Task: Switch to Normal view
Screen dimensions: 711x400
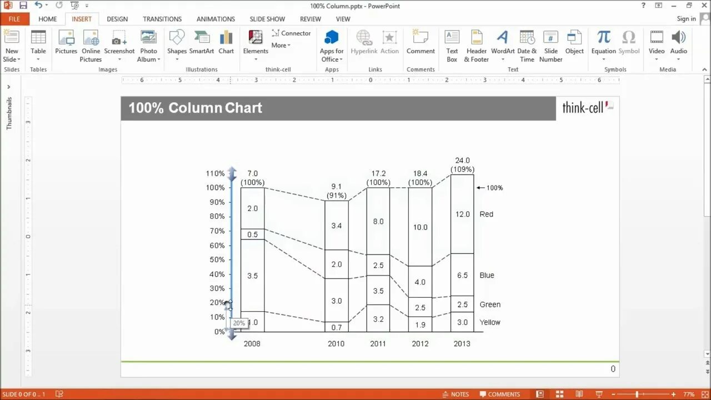Action: pos(540,394)
